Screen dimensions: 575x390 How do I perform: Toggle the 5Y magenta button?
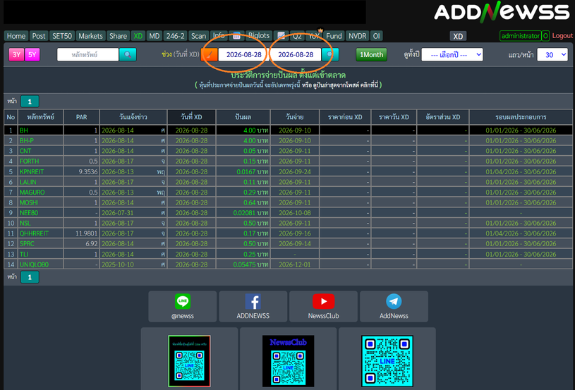tap(32, 54)
